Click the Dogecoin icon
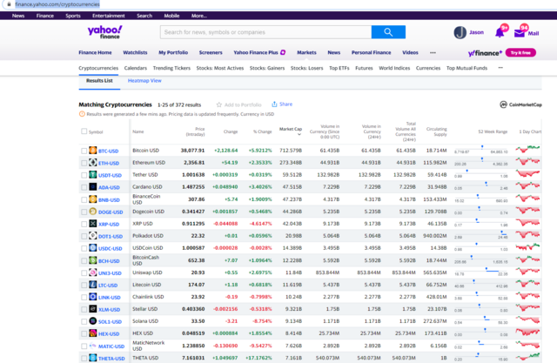Image resolution: width=557 pixels, height=363 pixels. tap(93, 212)
